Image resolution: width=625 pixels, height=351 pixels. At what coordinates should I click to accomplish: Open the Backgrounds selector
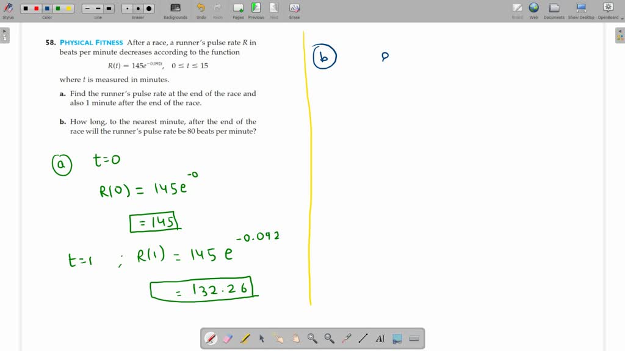click(x=175, y=9)
